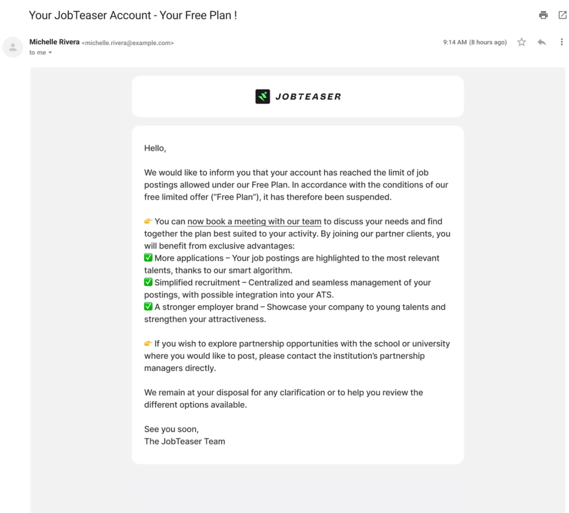Open "now book a meeting with our team" link
This screenshot has width=569, height=513.
[x=254, y=221]
